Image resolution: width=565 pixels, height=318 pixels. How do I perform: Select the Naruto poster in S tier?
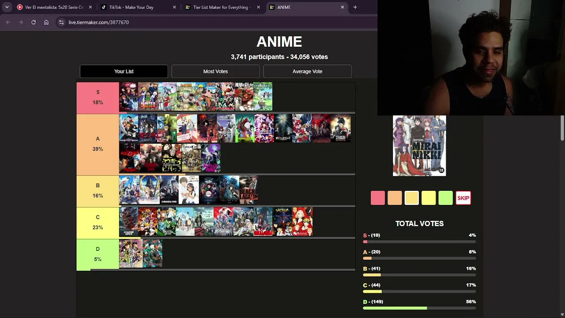tap(206, 96)
